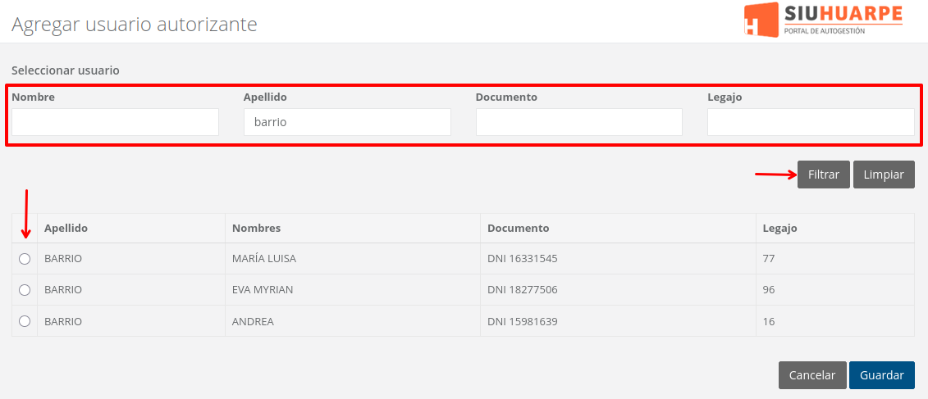The image size is (928, 399).
Task: Click the legajo 16 cell
Action: 769,321
